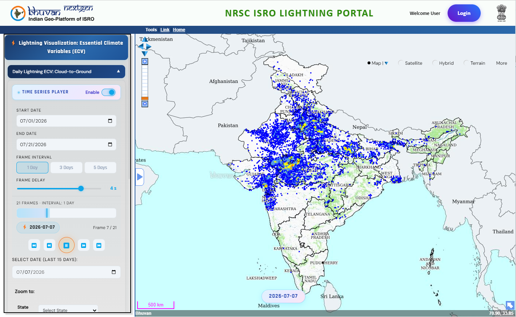Click the map zoom level slider handle

145,98
